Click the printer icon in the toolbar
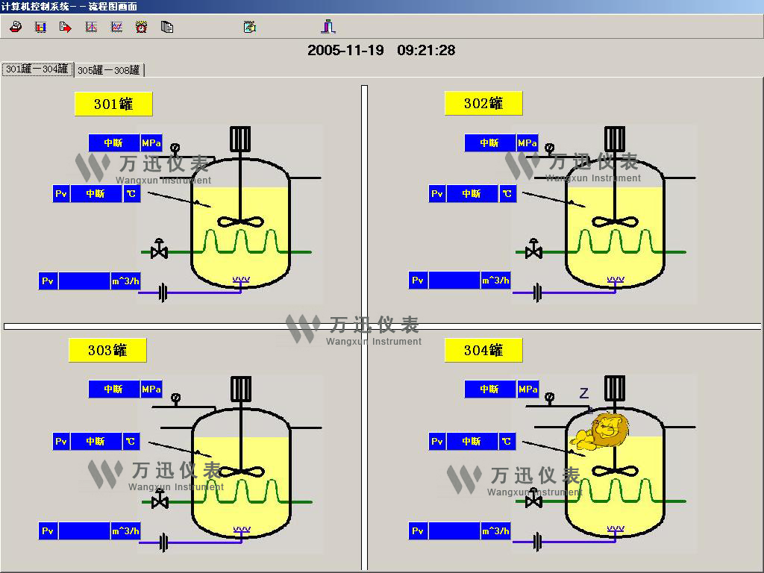The height and width of the screenshot is (573, 764). click(16, 28)
